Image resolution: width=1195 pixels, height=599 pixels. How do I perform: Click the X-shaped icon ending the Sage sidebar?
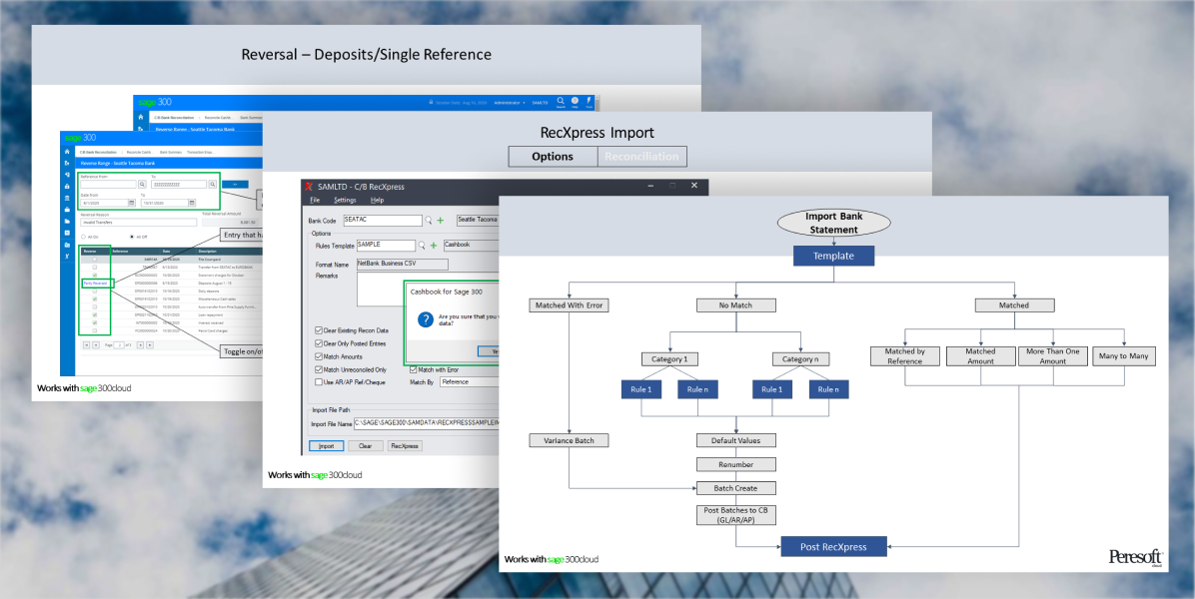(67, 257)
